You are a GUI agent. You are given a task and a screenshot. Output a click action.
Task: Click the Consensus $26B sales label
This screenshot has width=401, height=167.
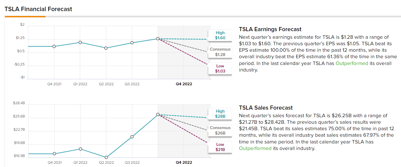pyautogui.click(x=220, y=130)
